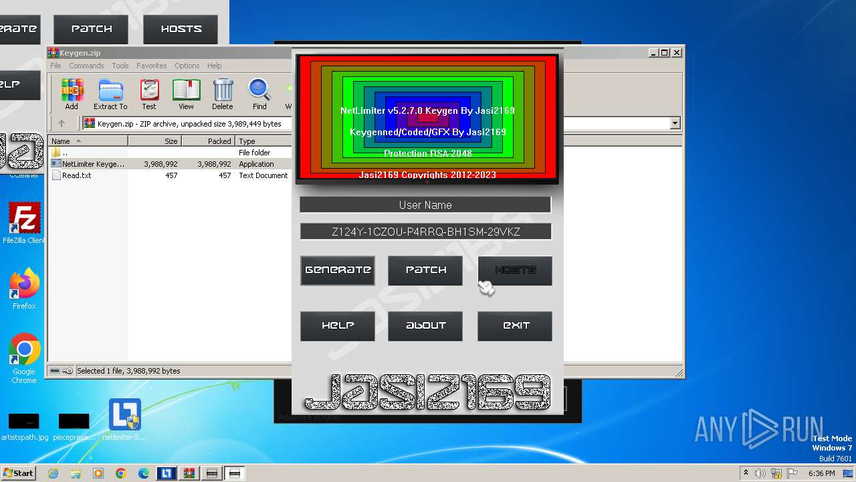
Task: Open the Firefox desktop shortcut
Action: coord(24,289)
